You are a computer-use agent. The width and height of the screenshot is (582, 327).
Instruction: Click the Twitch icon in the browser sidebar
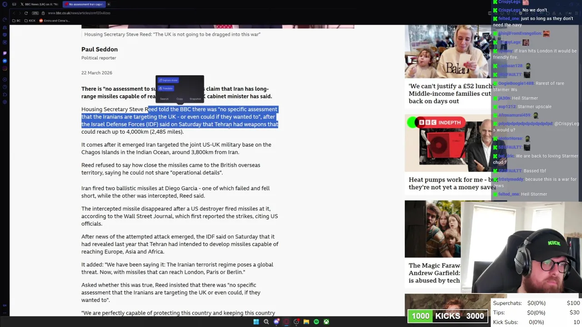pos(5,53)
